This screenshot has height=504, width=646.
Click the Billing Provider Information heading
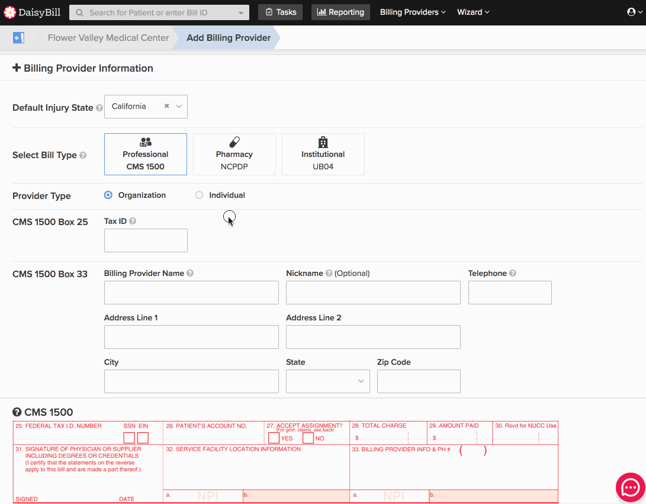coord(88,68)
